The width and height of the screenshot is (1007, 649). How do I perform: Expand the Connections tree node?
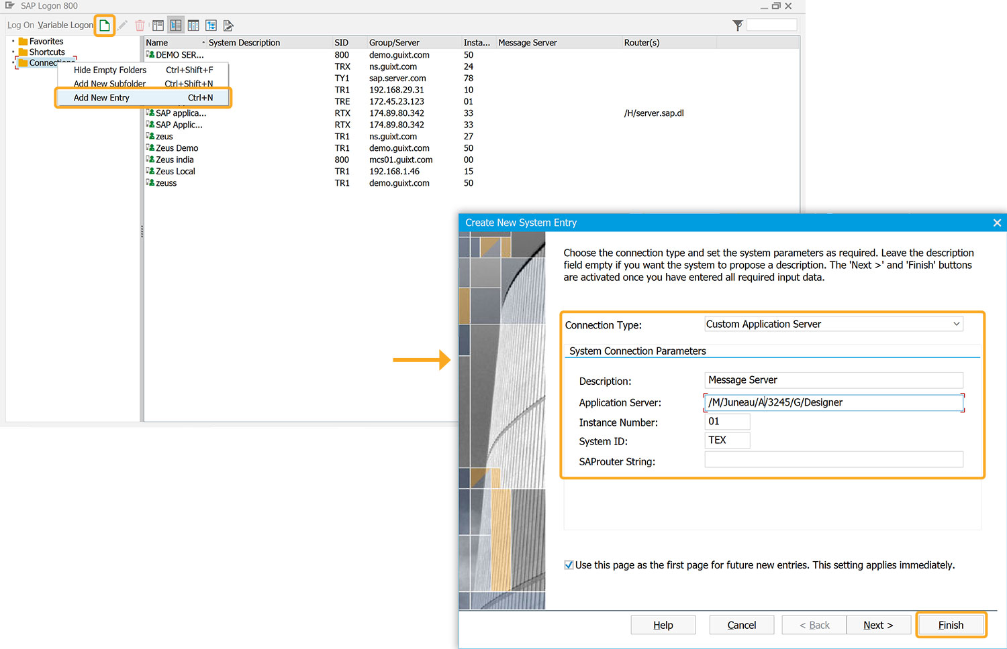click(13, 63)
